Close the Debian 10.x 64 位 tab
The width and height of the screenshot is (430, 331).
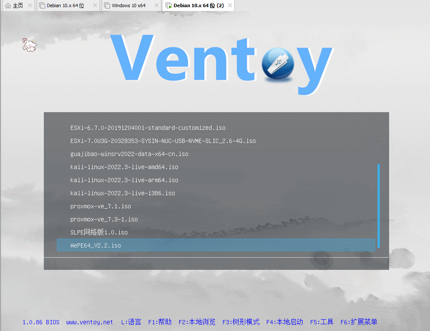(x=95, y=5)
